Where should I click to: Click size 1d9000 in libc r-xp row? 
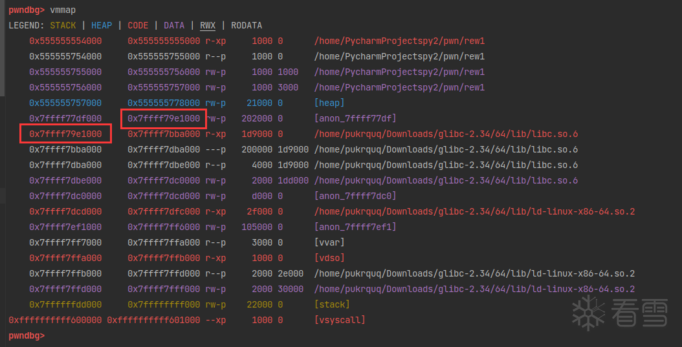(257, 134)
